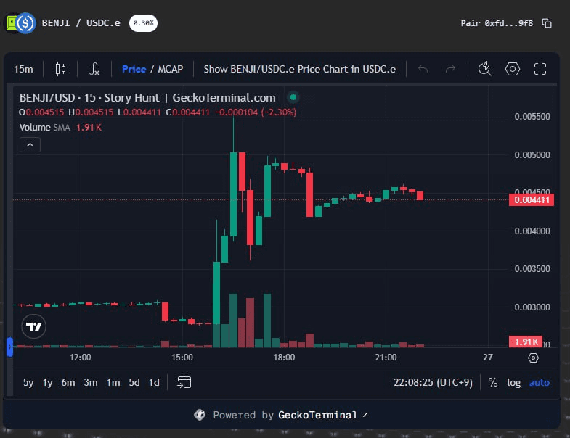Switch chart to MCAP view
This screenshot has width=570, height=438.
click(170, 69)
